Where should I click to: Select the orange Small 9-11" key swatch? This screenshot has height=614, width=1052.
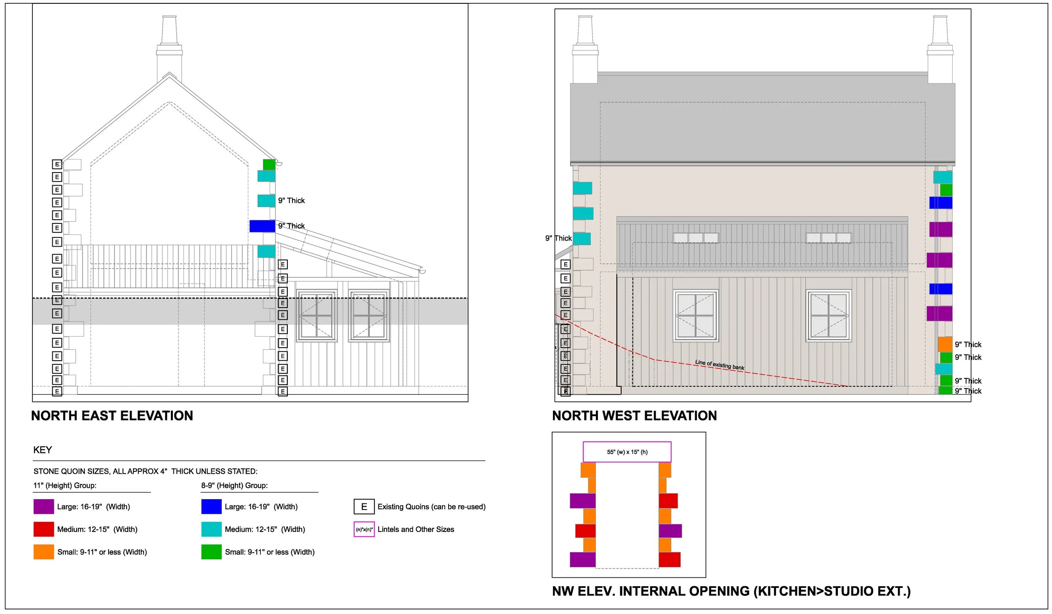coord(44,552)
